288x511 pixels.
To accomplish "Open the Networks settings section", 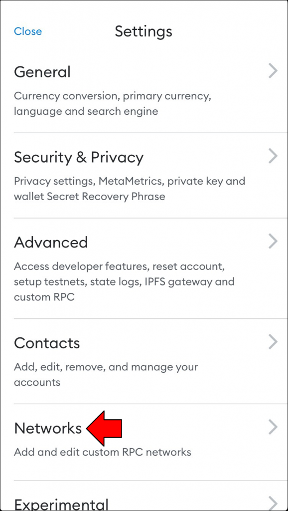I will (48, 428).
